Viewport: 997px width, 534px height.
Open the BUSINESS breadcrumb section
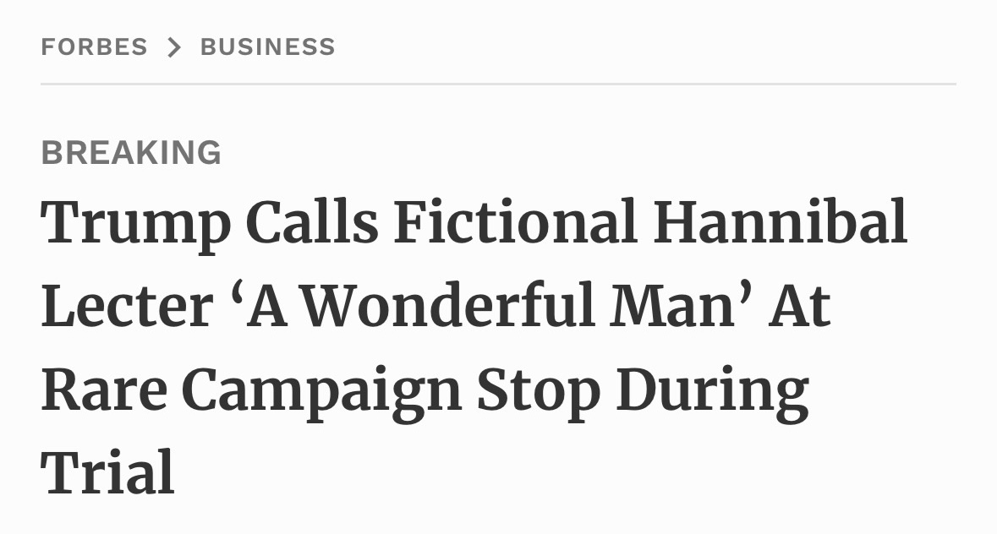point(267,47)
